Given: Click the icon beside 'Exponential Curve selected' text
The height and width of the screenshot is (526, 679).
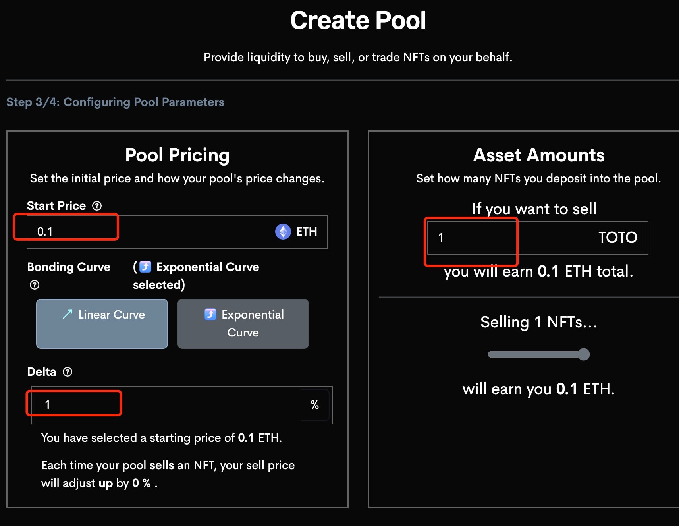Looking at the screenshot, I should tap(145, 267).
